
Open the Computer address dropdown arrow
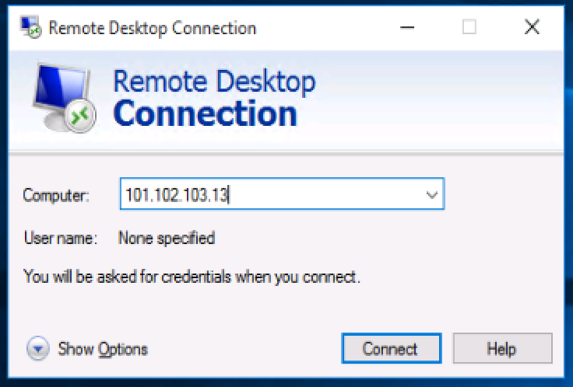pos(432,196)
